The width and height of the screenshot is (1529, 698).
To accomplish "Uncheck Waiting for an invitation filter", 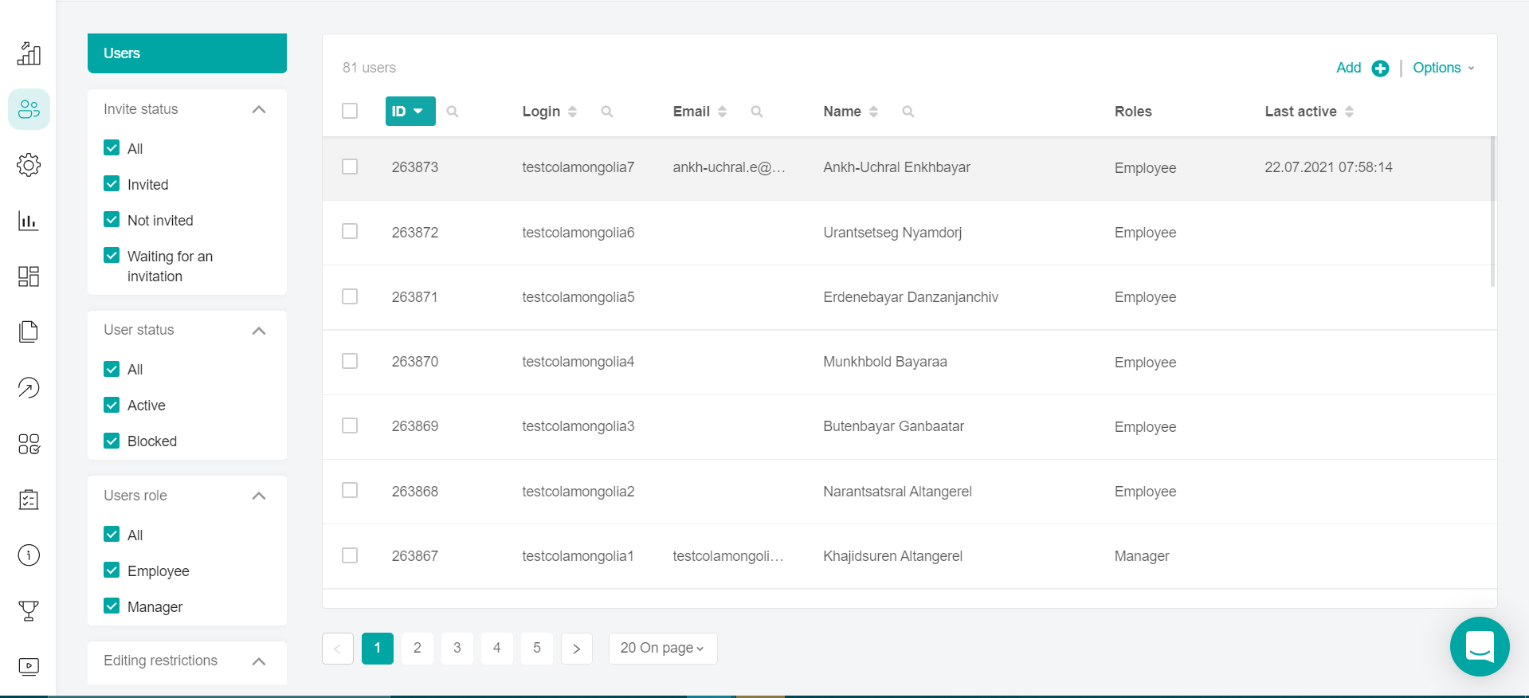I will coord(112,256).
